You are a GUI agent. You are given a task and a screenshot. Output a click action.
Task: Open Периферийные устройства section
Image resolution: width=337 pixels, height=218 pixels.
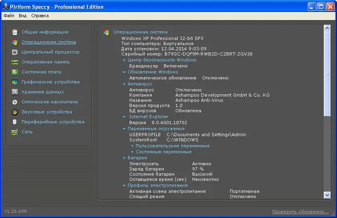tap(53, 122)
